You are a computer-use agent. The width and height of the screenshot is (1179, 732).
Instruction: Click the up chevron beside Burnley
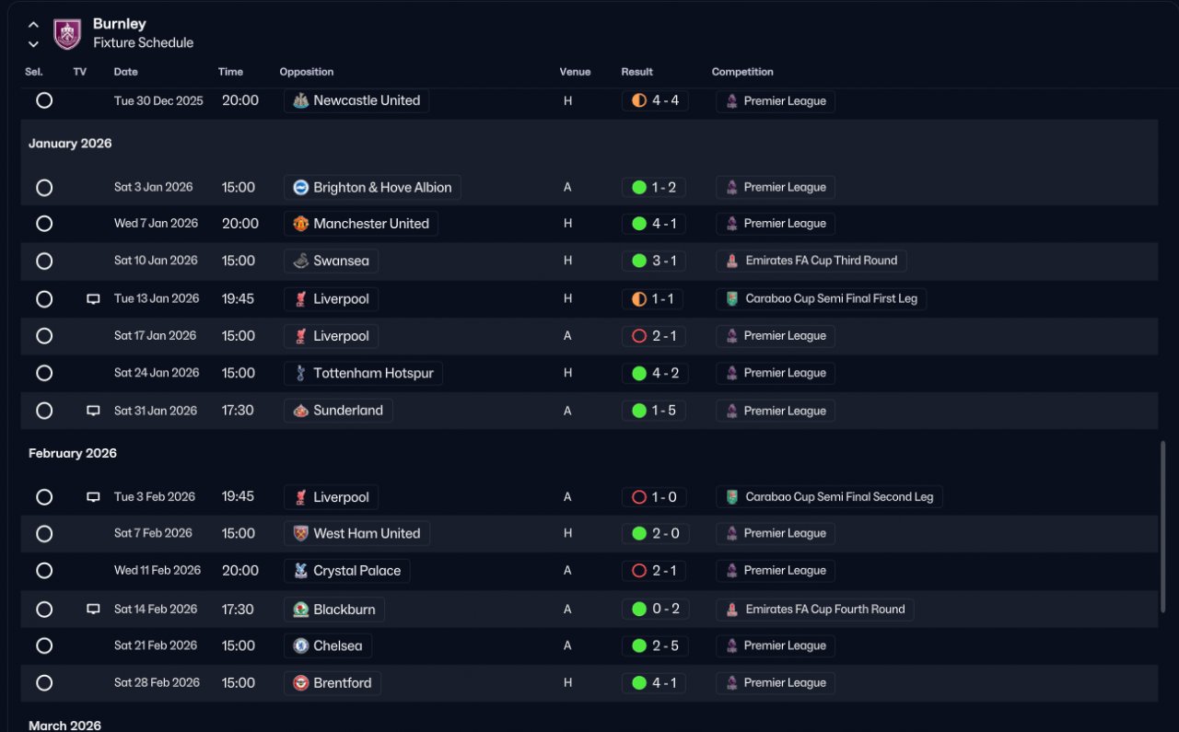click(x=33, y=25)
